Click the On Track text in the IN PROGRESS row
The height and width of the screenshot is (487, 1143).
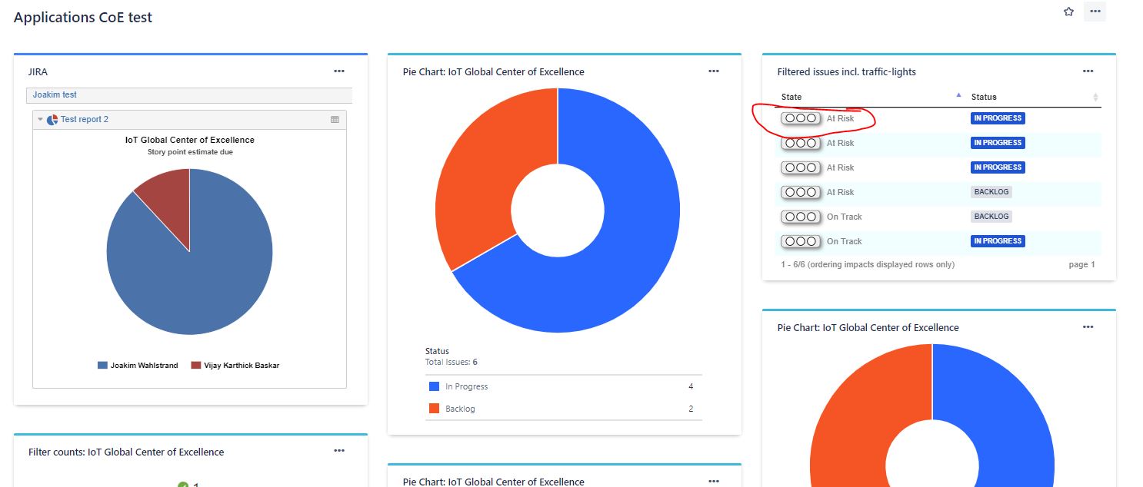point(845,241)
